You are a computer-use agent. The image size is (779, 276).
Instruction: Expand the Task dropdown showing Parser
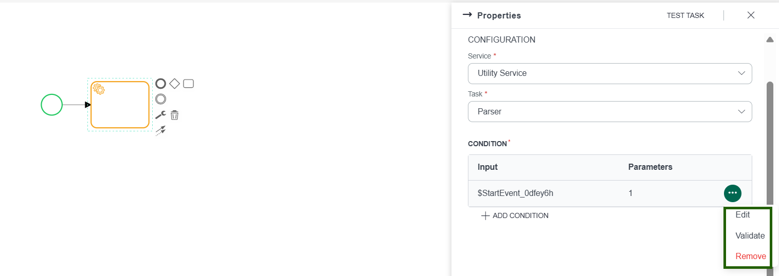610,111
